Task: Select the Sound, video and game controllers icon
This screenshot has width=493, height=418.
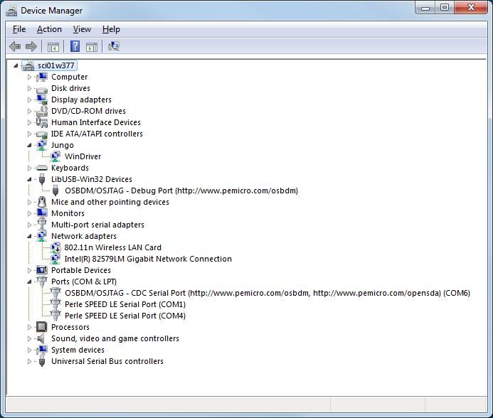Action: (41, 338)
